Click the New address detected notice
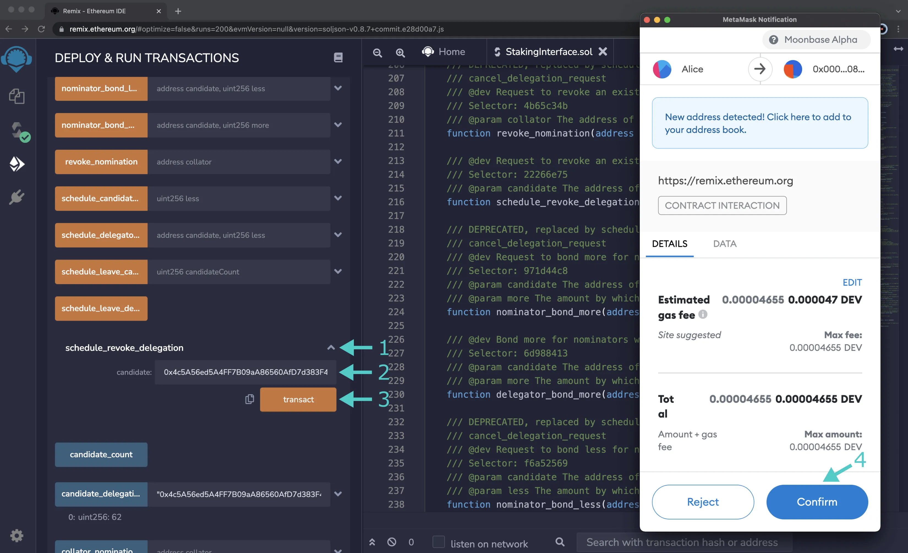908x553 pixels. pyautogui.click(x=759, y=123)
